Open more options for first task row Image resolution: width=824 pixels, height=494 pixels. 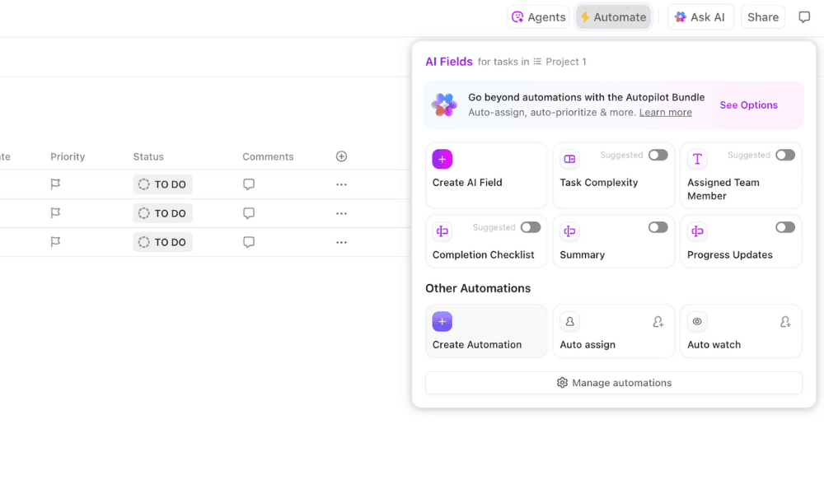[x=341, y=184]
